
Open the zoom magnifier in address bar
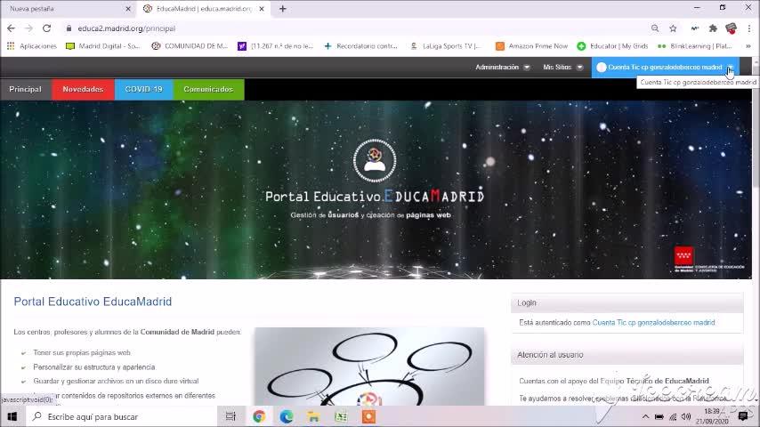[x=655, y=28]
